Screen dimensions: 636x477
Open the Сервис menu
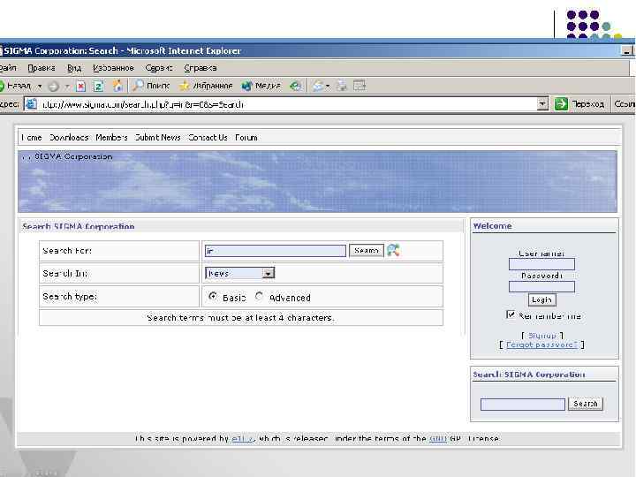(159, 68)
